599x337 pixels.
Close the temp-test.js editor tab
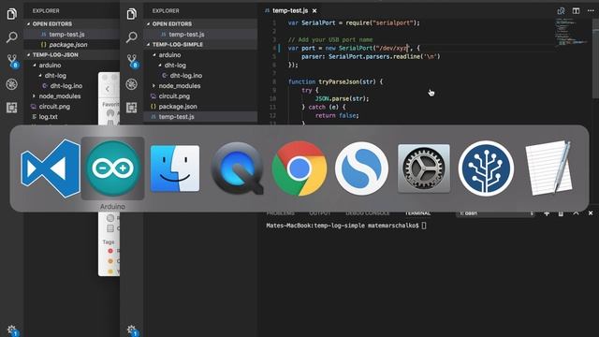tap(314, 10)
